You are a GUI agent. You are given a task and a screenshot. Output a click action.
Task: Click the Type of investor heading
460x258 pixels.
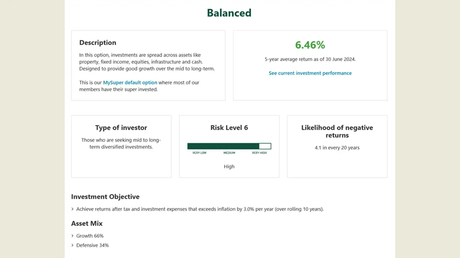121,128
